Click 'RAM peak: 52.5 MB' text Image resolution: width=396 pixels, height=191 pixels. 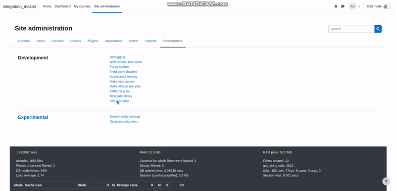click(277, 152)
